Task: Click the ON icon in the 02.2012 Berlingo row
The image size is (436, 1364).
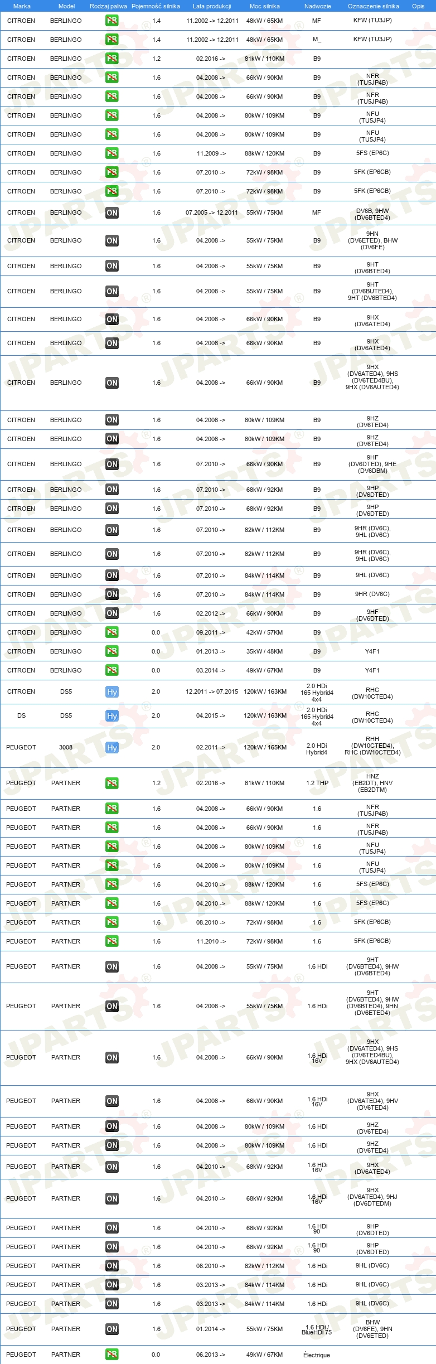Action: tap(112, 613)
